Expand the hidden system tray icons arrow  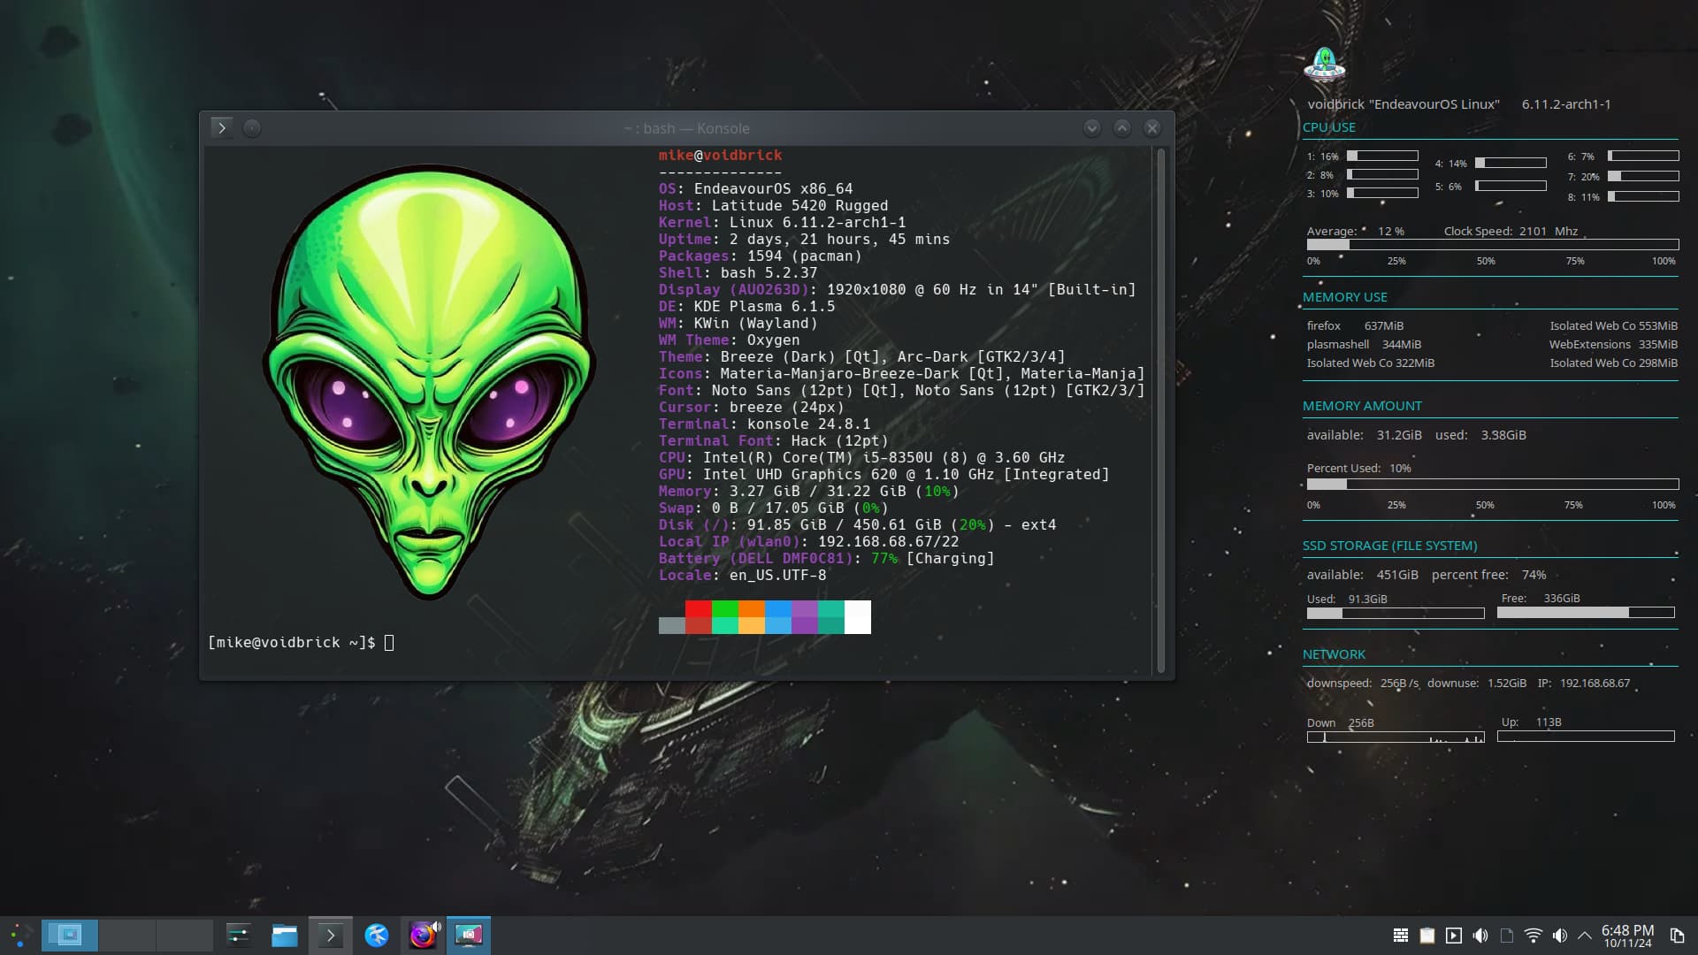[x=1585, y=936]
